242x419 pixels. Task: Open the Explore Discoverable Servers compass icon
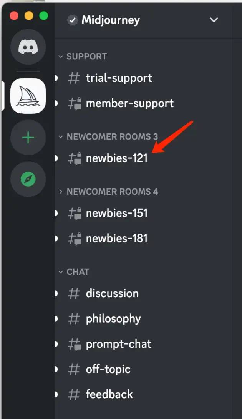click(x=28, y=179)
